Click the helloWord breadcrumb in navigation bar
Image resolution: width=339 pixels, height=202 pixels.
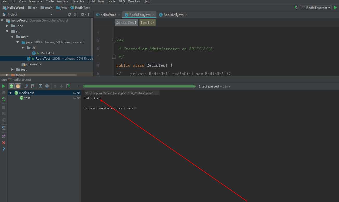[13, 8]
